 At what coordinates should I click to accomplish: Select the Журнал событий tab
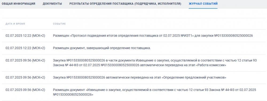point(203,3)
